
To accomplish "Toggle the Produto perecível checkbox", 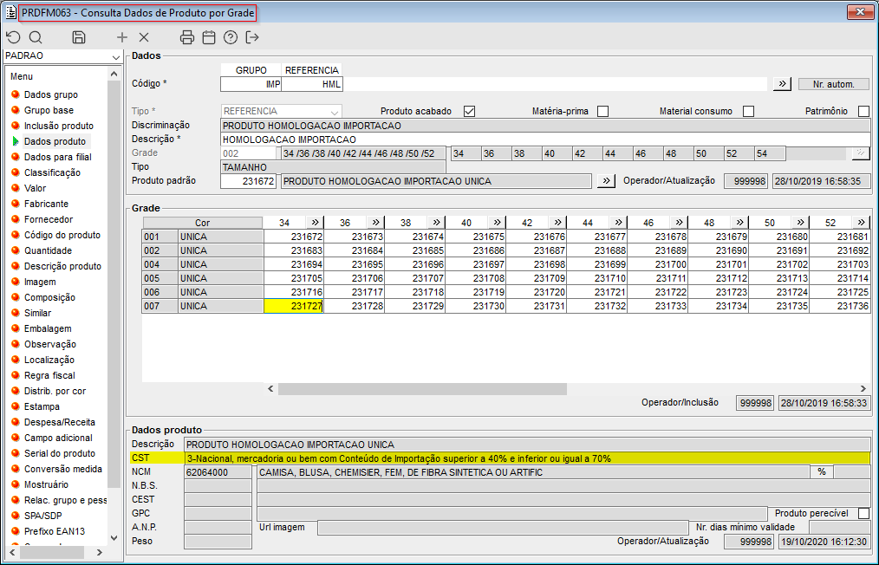I will point(863,513).
